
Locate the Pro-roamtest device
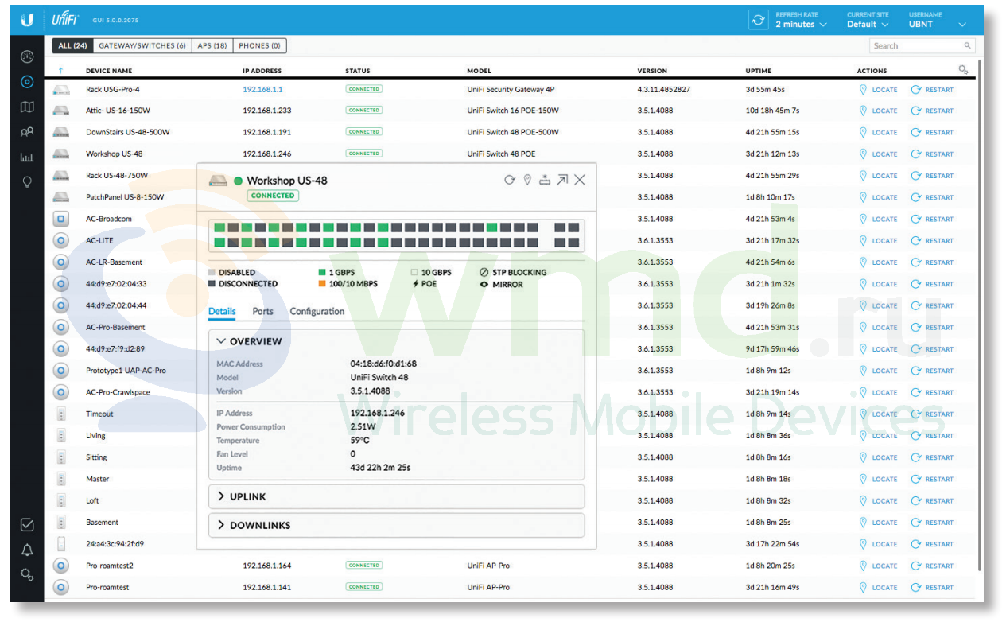point(878,588)
